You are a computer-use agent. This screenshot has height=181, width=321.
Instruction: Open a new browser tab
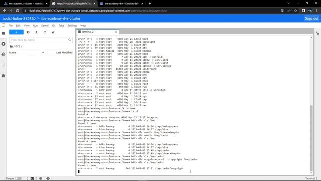point(150,4)
